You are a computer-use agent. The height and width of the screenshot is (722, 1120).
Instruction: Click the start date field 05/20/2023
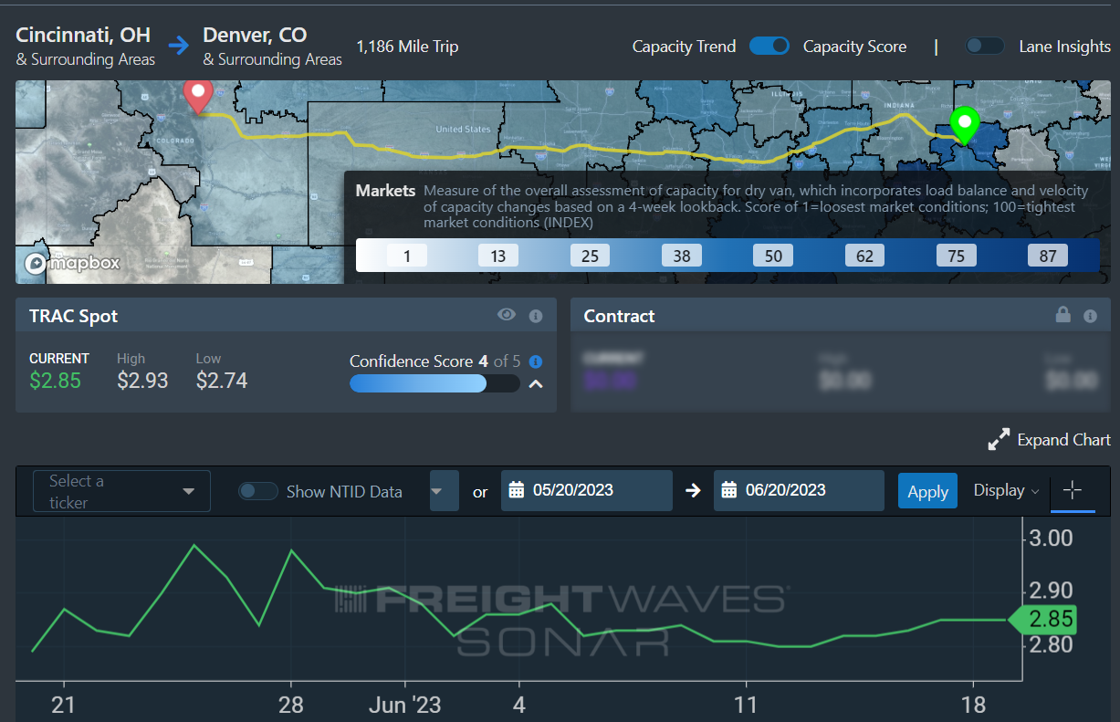[x=587, y=490]
